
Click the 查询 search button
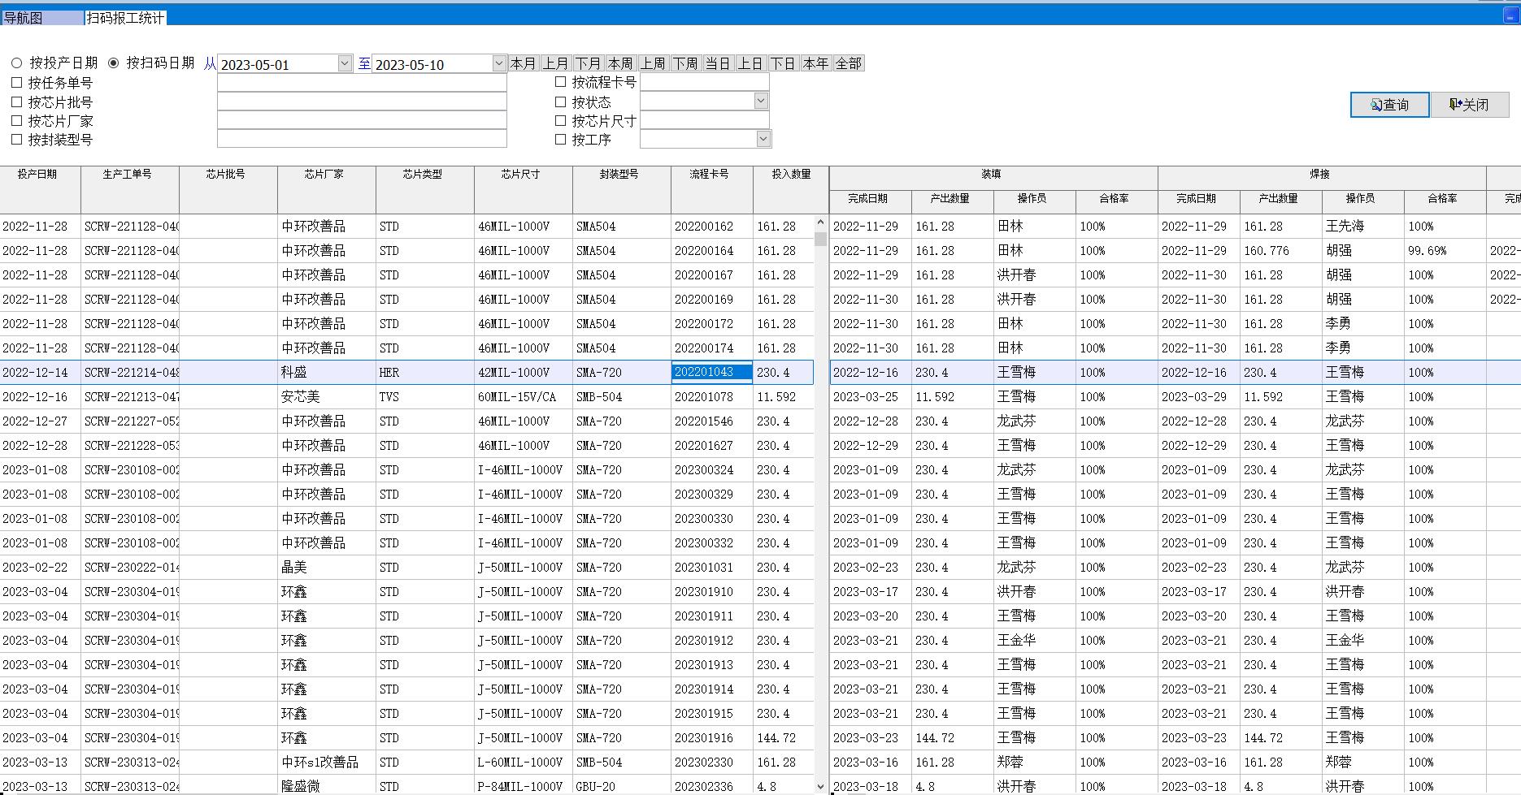tap(1389, 105)
